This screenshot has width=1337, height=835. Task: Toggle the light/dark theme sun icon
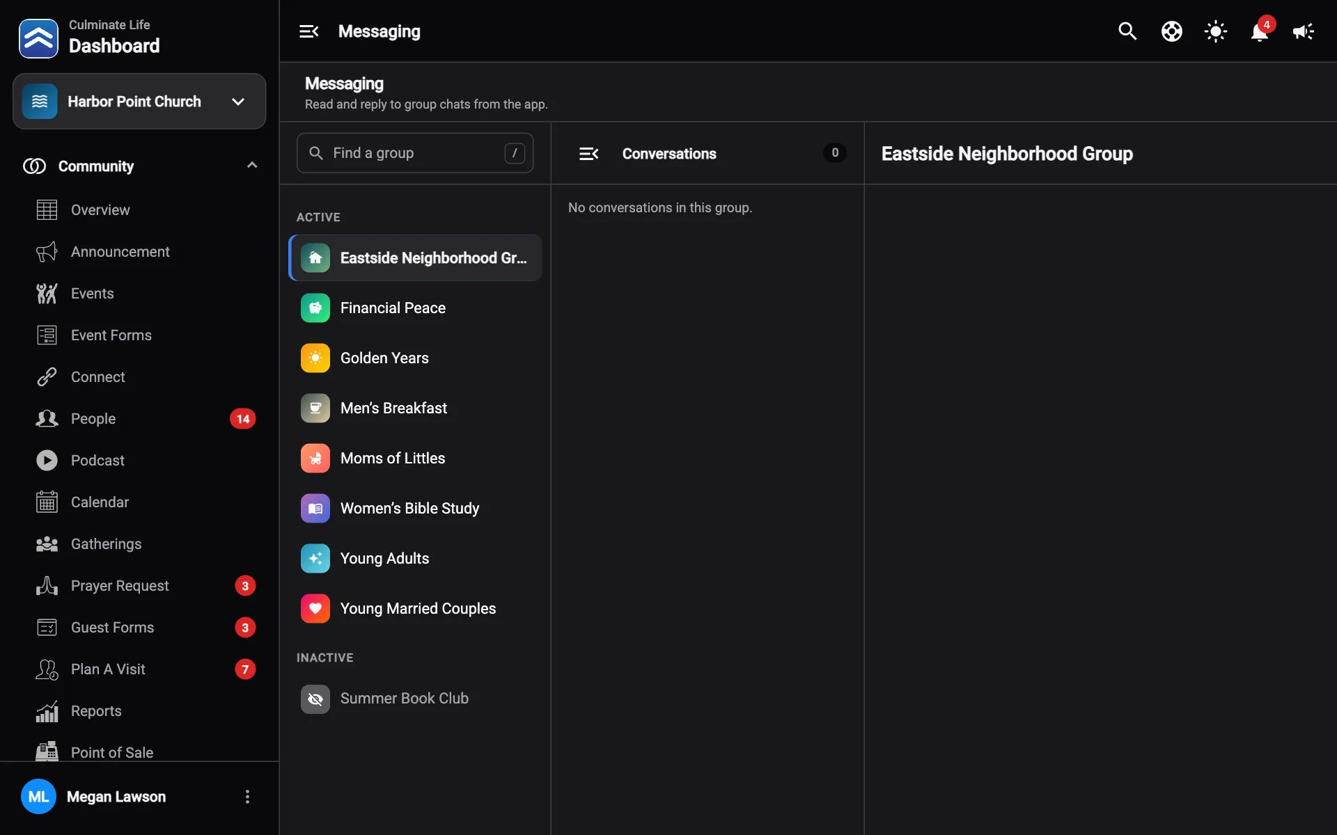1216,31
